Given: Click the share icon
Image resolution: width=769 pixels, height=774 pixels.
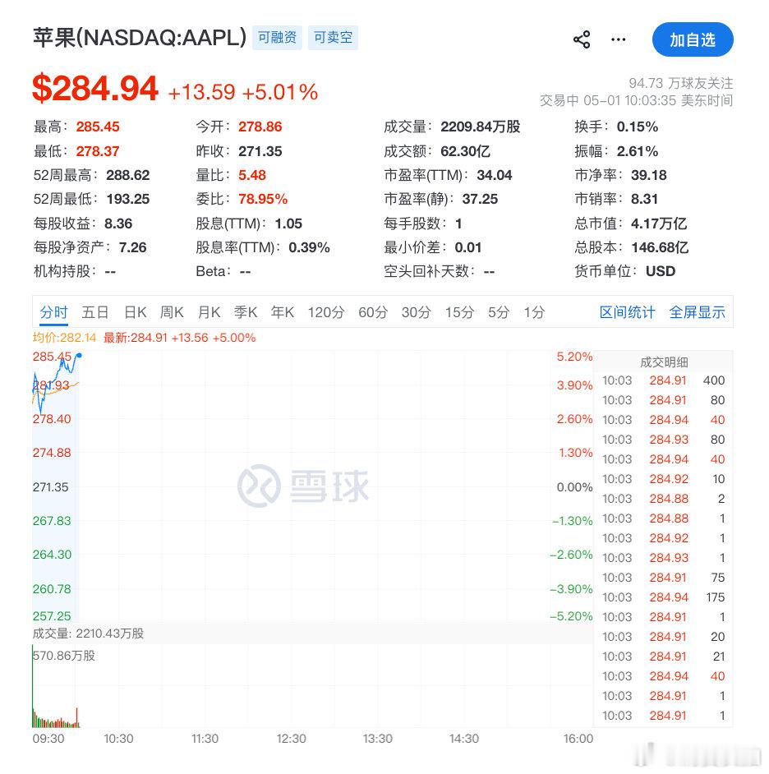Looking at the screenshot, I should point(582,39).
